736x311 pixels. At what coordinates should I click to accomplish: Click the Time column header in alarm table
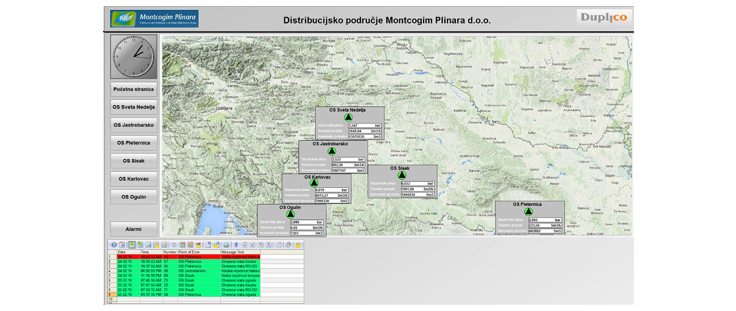151,252
